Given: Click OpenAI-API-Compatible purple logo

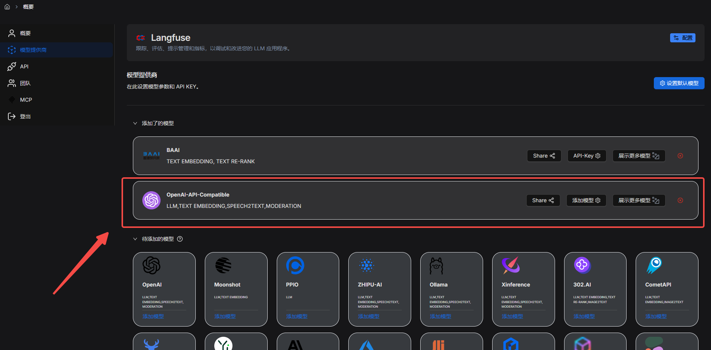Looking at the screenshot, I should [x=151, y=200].
